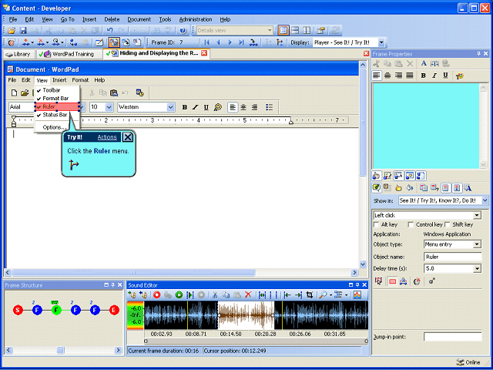Select the green current frame node in Frame Structure
Screen dimensions: 493x370
(x=56, y=310)
